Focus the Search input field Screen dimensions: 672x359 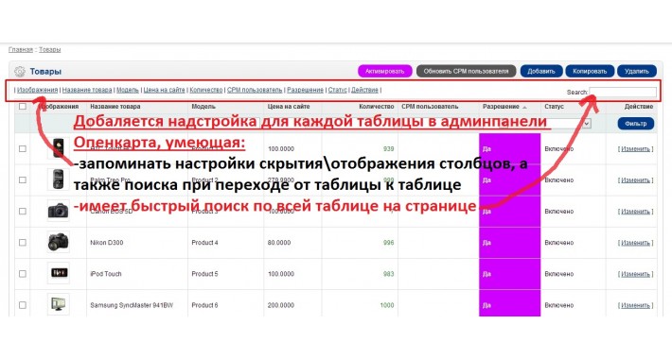[623, 92]
